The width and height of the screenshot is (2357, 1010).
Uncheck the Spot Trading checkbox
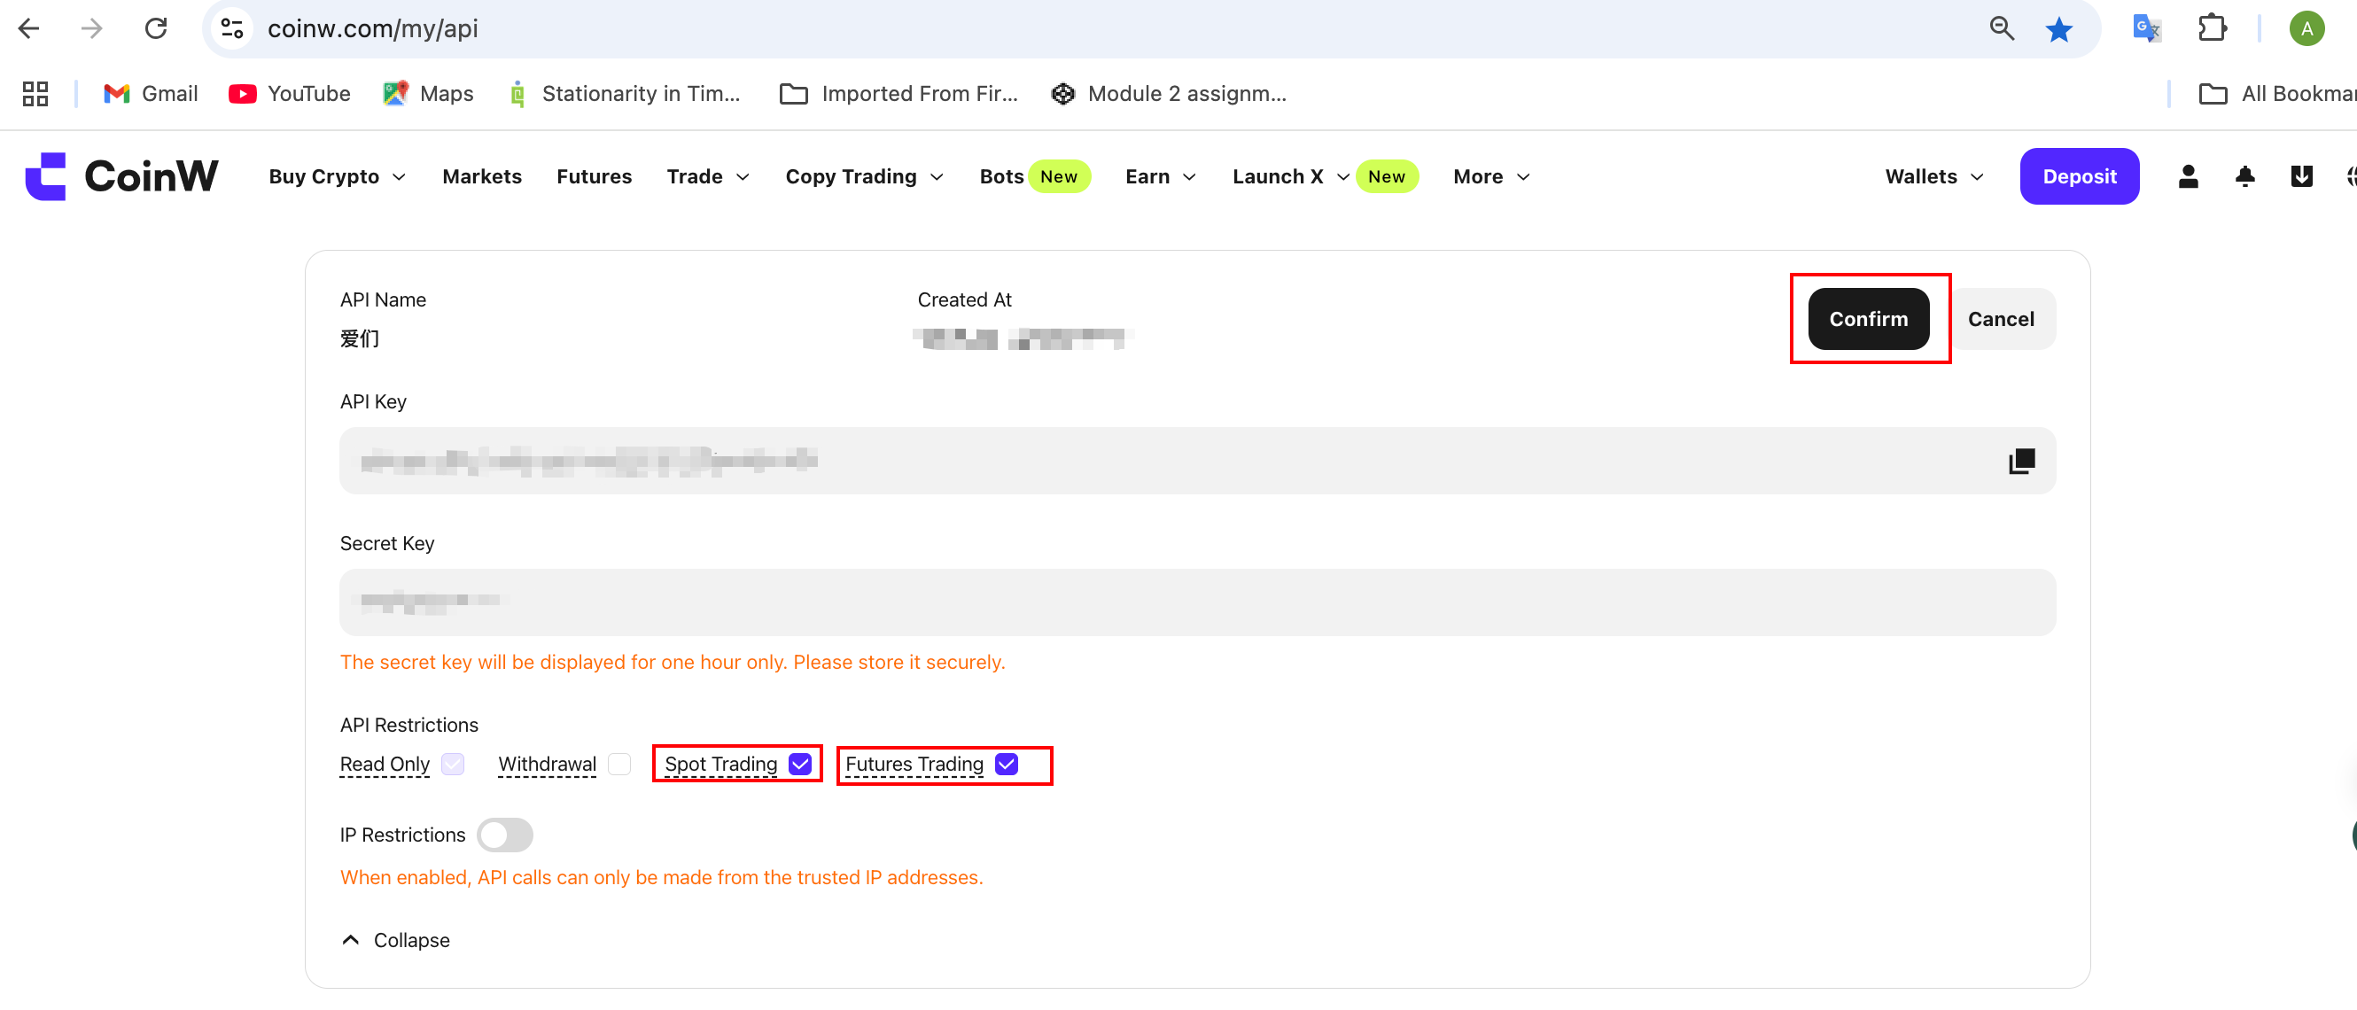(799, 764)
